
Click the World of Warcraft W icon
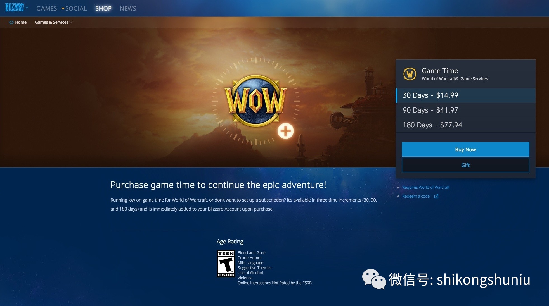point(410,74)
